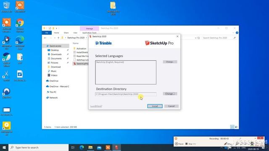This screenshot has height=151, width=269.
Task: Click the InstallShield link in installer footer
Action: click(x=96, y=106)
